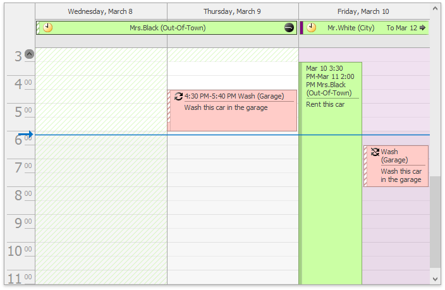Screen dimensions: 445x290
Task: Select the 4:30 PM-5:40 PM Wash (Garage) appointment
Action: point(232,111)
